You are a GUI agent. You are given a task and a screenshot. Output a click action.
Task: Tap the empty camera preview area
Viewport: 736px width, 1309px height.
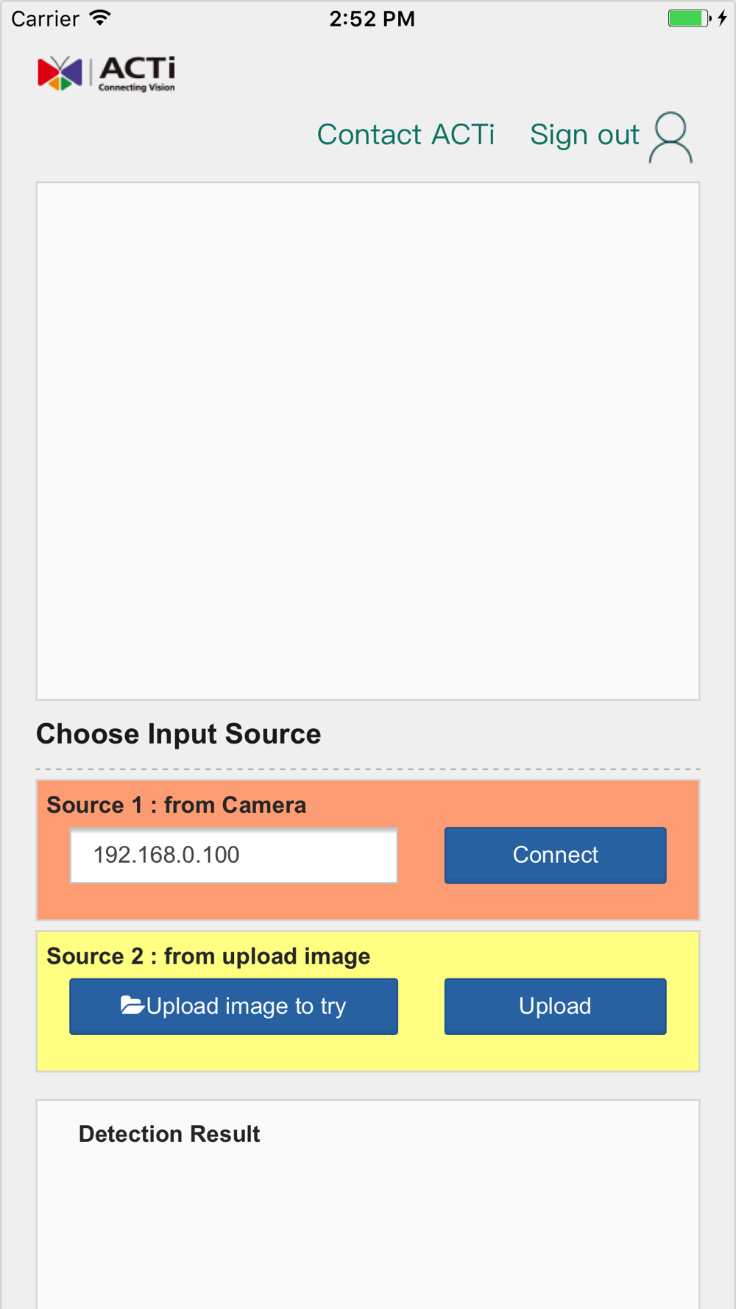(x=368, y=441)
